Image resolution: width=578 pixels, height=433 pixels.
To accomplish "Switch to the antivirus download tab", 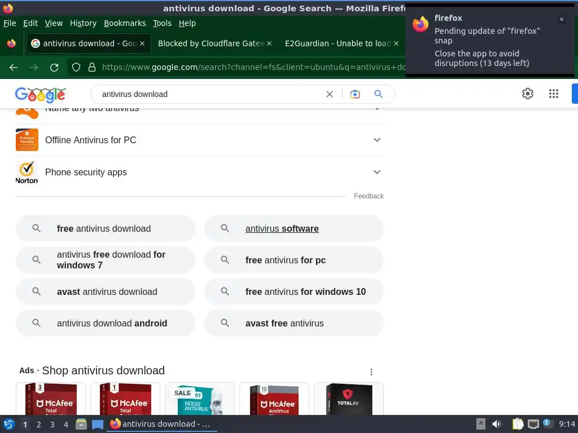I will (x=89, y=43).
